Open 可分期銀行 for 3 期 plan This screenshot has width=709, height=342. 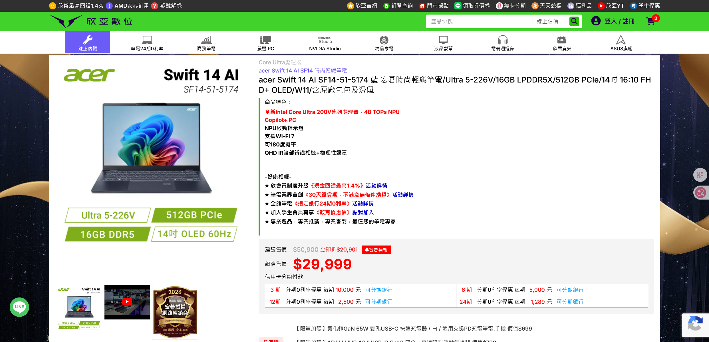(x=379, y=290)
